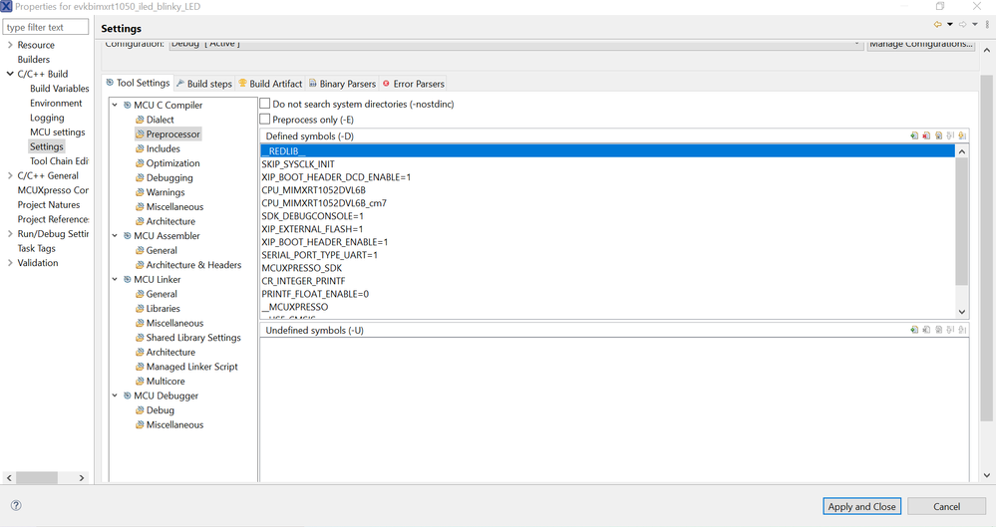Screen dimensions: 996x527
Task: Click the Move Up icon for Undefined symbols
Action: (x=950, y=330)
